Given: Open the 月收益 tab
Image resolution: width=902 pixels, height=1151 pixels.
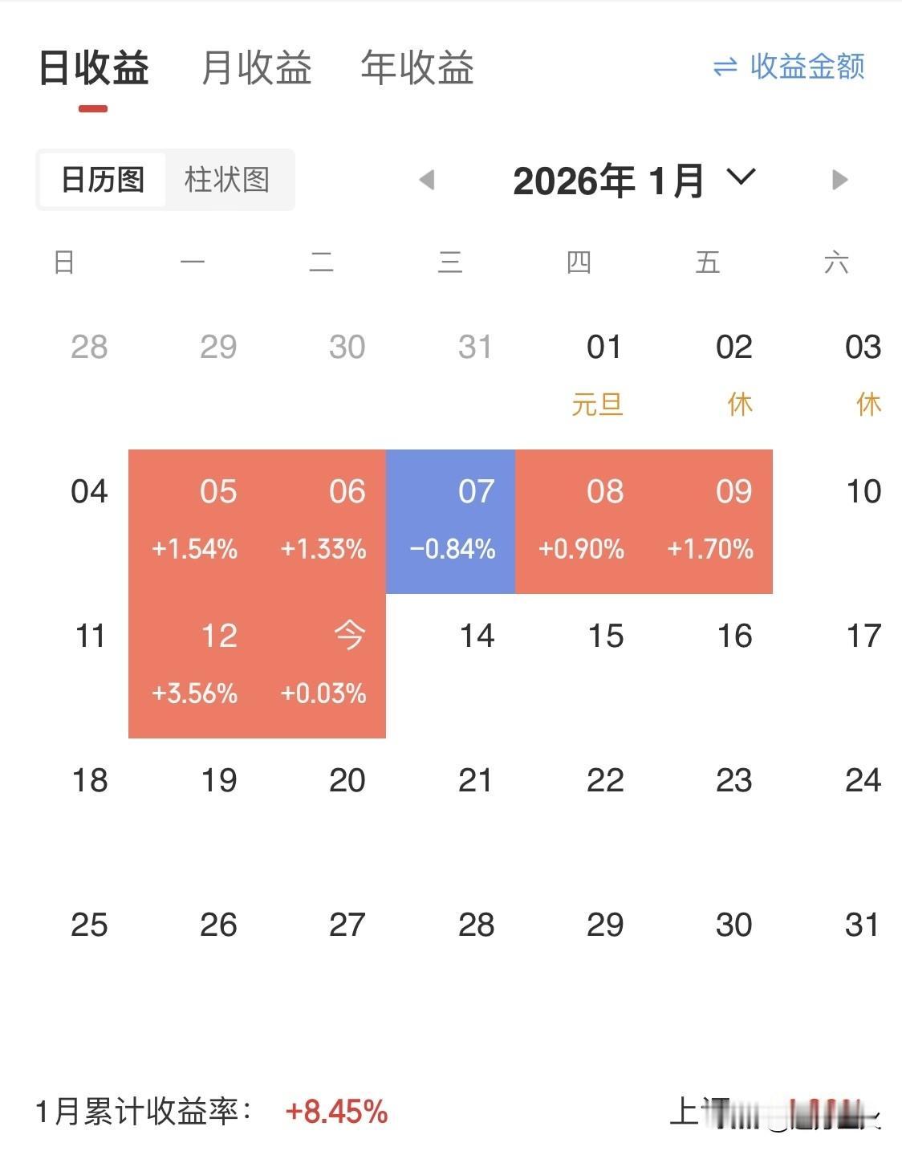Looking at the screenshot, I should [x=256, y=67].
